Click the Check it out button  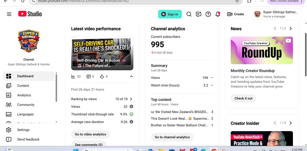click(243, 99)
